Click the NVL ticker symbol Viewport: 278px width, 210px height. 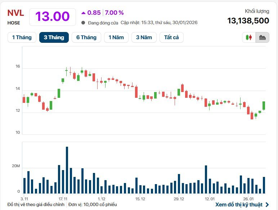(15, 13)
